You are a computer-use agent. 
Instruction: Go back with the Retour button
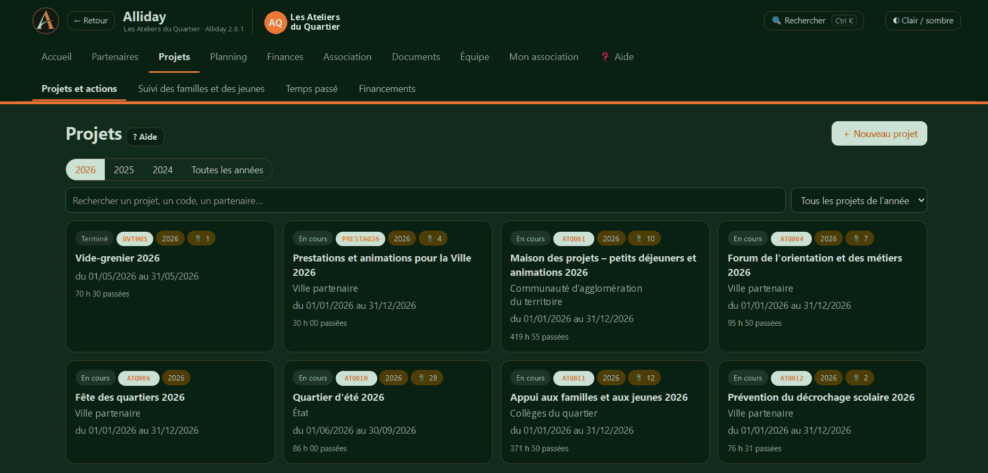click(x=91, y=21)
